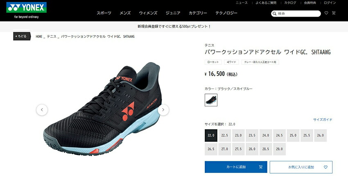The height and width of the screenshot is (179, 348).
Task: Open the ウィメンズ menu item
Action: coord(148,13)
